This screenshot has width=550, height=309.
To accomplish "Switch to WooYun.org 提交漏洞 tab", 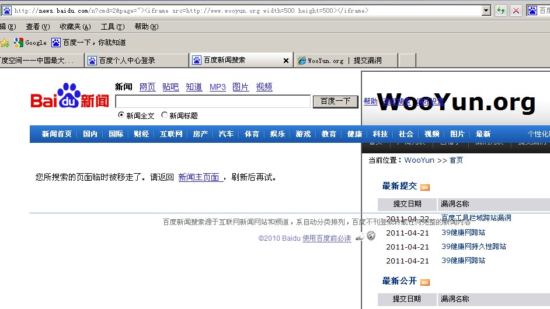I will click(346, 60).
